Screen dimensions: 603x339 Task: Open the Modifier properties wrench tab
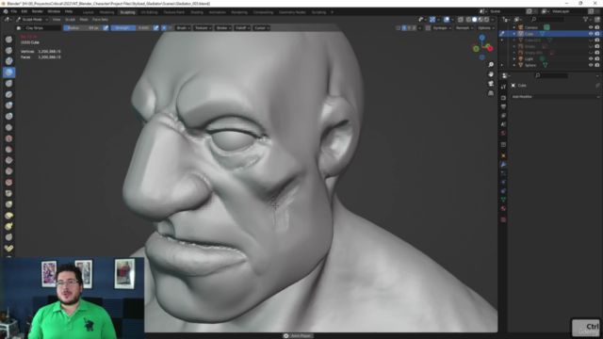(x=503, y=165)
